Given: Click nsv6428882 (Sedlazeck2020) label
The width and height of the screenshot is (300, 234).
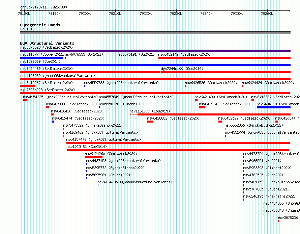Looking at the screenshot, I should click(x=173, y=118).
